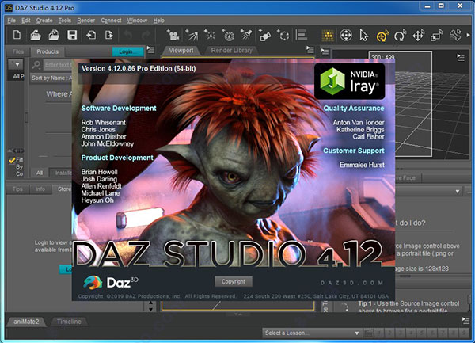Select the Translate move tool icon

point(419,36)
